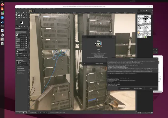Click the Copy Bug Information button

click(125, 88)
